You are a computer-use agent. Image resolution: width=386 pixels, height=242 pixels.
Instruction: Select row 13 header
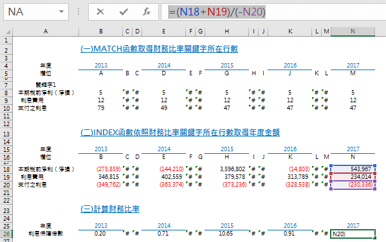pos(6,134)
